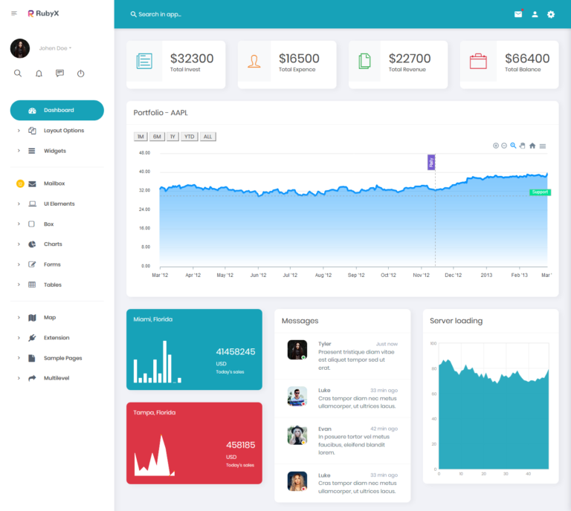Screen dimensions: 571x511
Task: Click the $32300 Total Invest value
Action: [192, 59]
